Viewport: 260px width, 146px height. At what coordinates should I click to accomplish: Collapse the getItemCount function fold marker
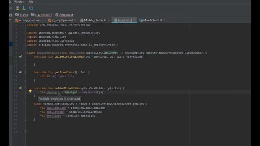coord(26,72)
